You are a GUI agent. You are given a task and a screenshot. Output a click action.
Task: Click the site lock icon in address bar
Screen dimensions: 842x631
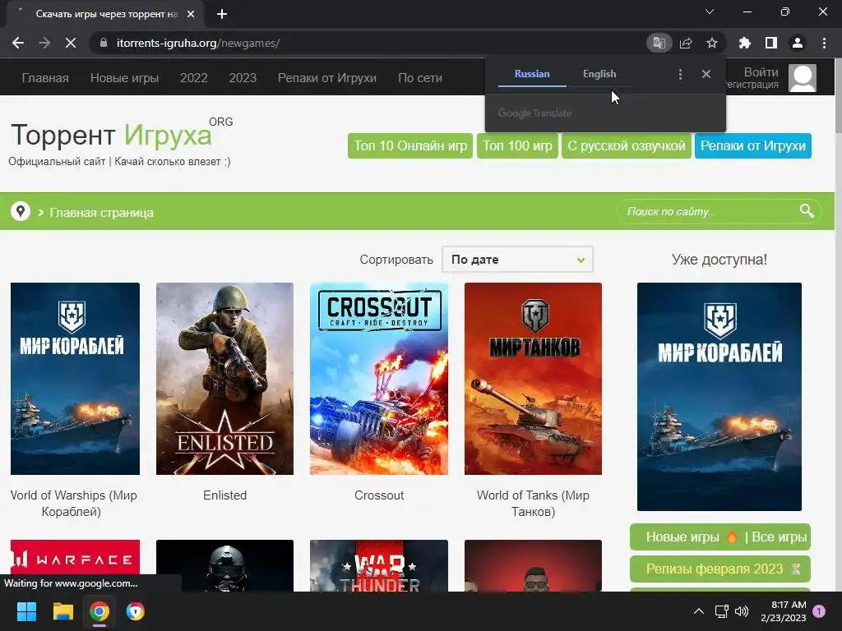point(104,43)
